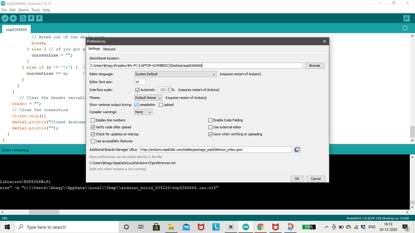Screen dimensions: 415x233
Task: Open the Sketch menu
Action: pos(23,10)
